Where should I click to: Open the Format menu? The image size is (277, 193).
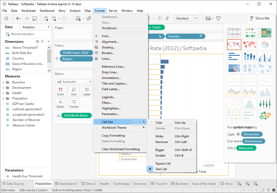click(100, 11)
